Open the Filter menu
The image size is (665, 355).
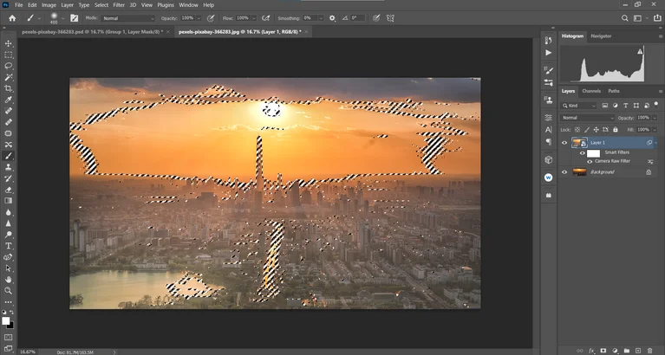[x=119, y=5]
